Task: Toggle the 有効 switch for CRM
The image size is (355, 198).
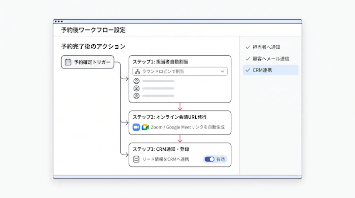Action: pos(210,159)
